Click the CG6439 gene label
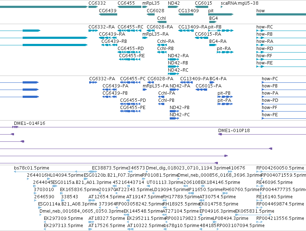The image size is (306, 231). tap(108, 11)
